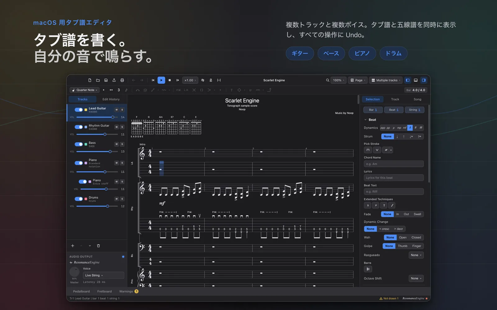
Task: Export the score using share icon
Action: coord(114,80)
